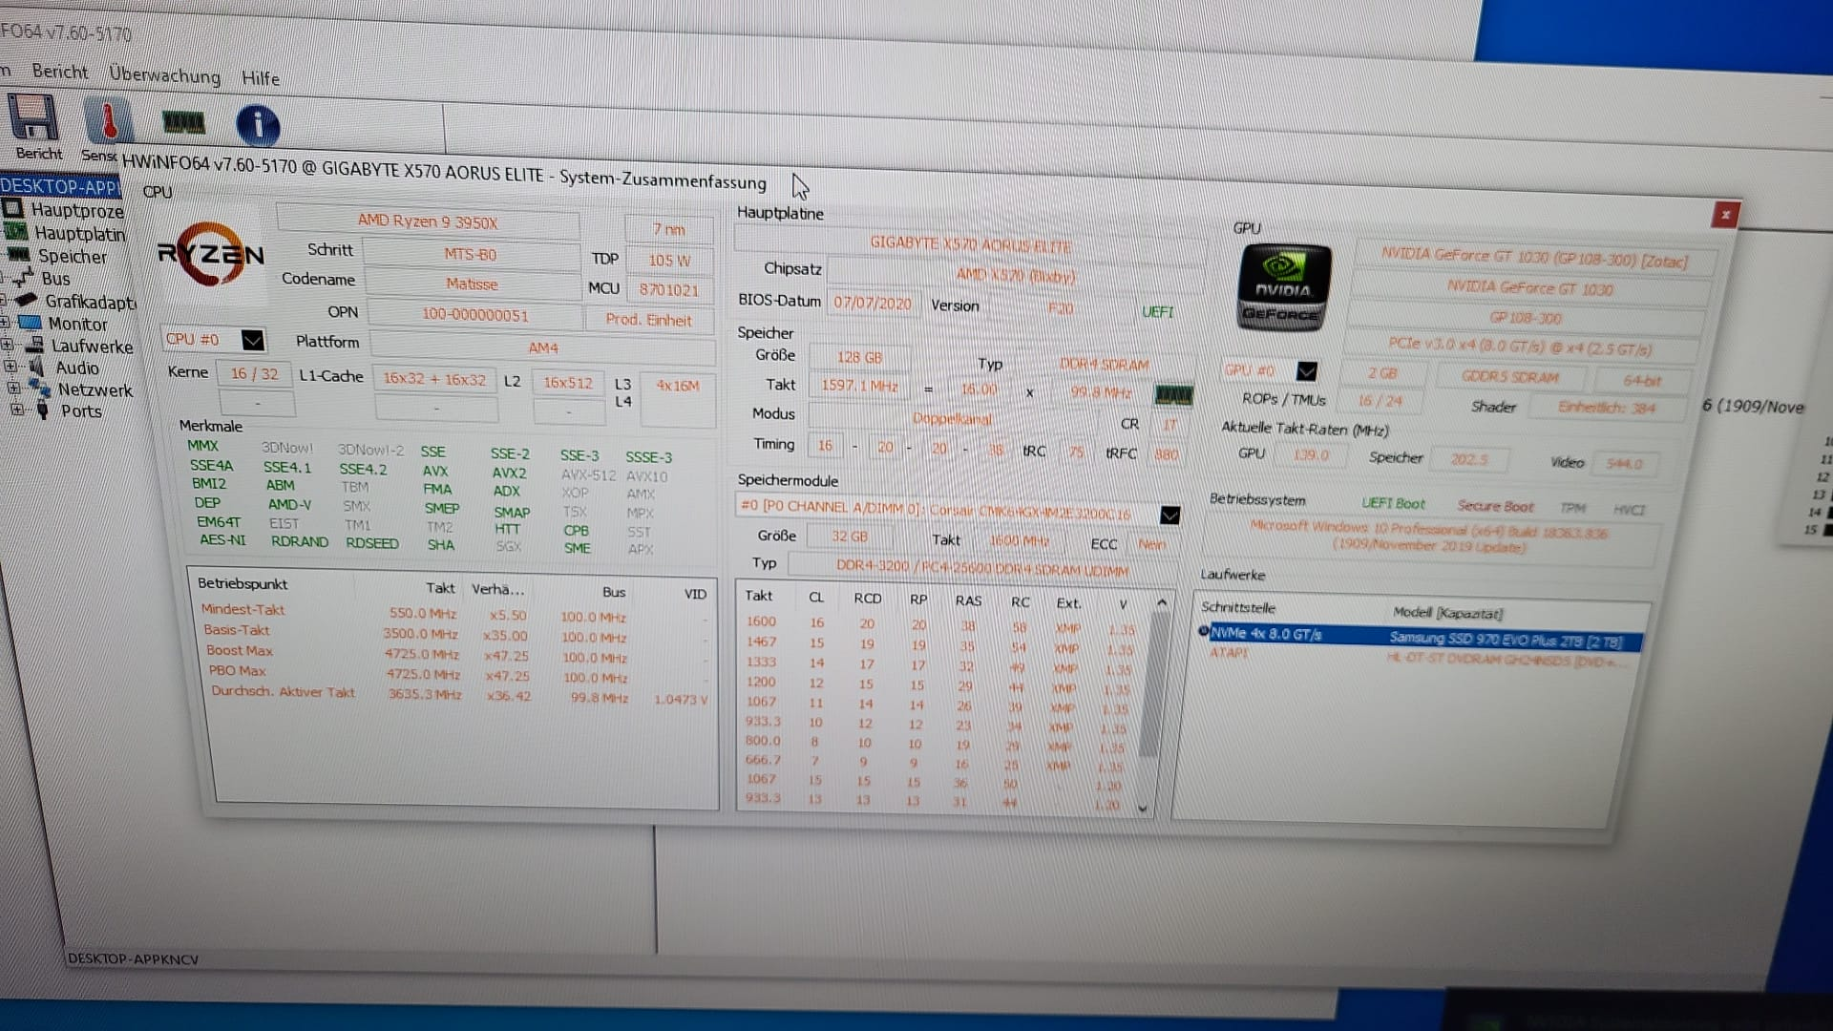Click the 1600 timing table row
Screen dimensions: 1833x1031
[939, 624]
